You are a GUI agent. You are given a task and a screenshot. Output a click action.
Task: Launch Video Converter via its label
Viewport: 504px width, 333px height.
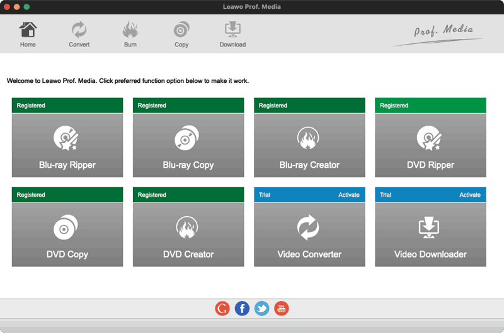point(309,254)
